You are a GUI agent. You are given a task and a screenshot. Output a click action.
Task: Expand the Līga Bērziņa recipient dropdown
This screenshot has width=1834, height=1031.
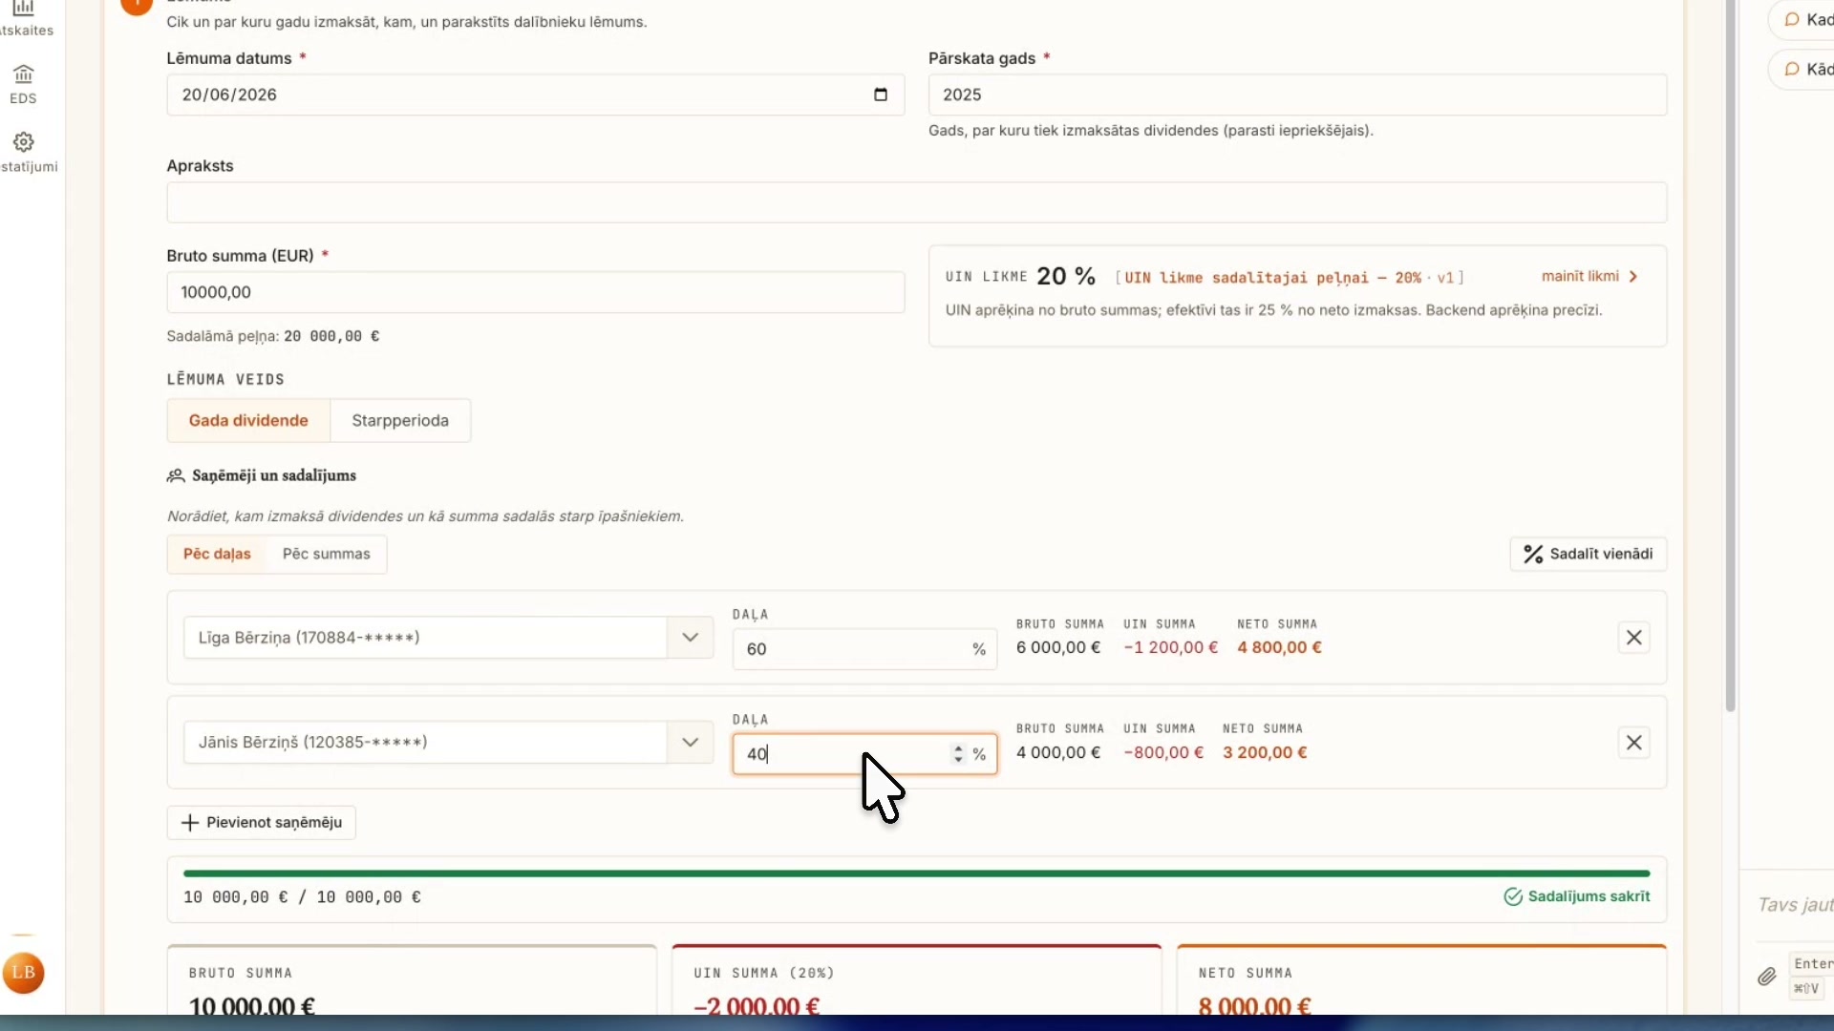click(690, 638)
